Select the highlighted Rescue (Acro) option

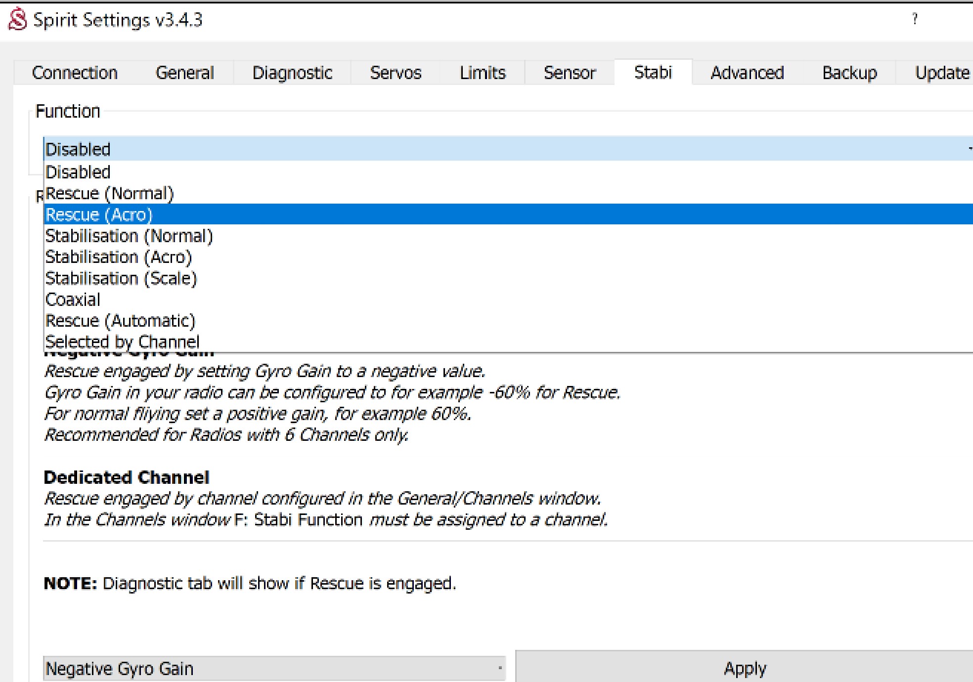[x=99, y=214]
